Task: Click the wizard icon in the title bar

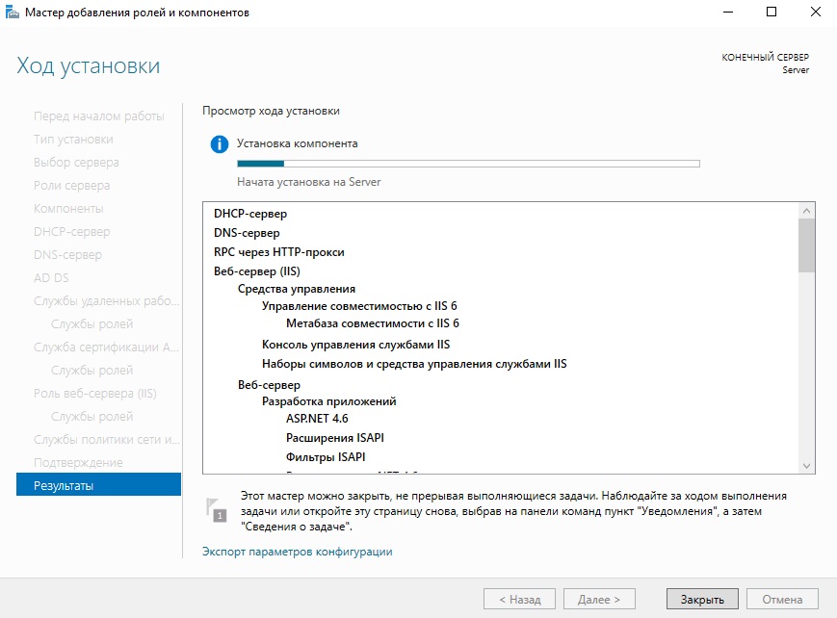Action: coord(12,13)
